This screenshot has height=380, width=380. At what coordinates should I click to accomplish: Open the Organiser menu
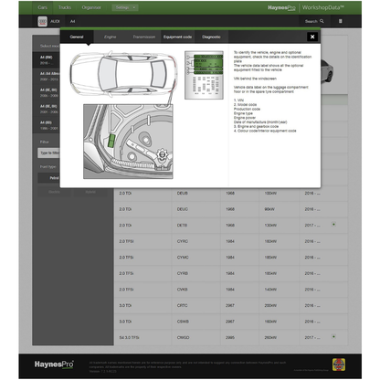[x=91, y=7]
